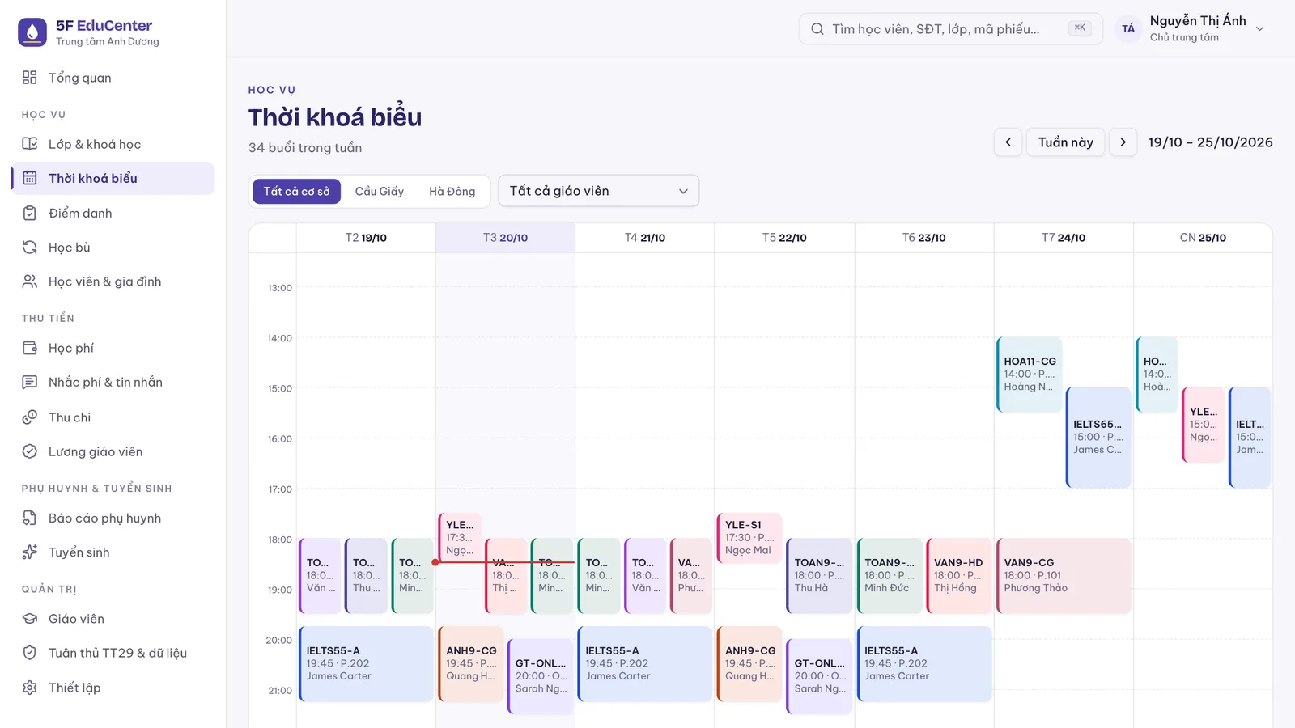The height and width of the screenshot is (728, 1295).
Task: Open Thursday TOAN9 Thu Hà session
Action: [x=819, y=575]
